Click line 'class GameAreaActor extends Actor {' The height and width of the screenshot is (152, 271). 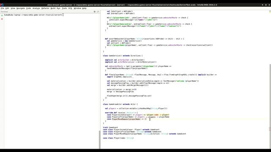[120, 104]
